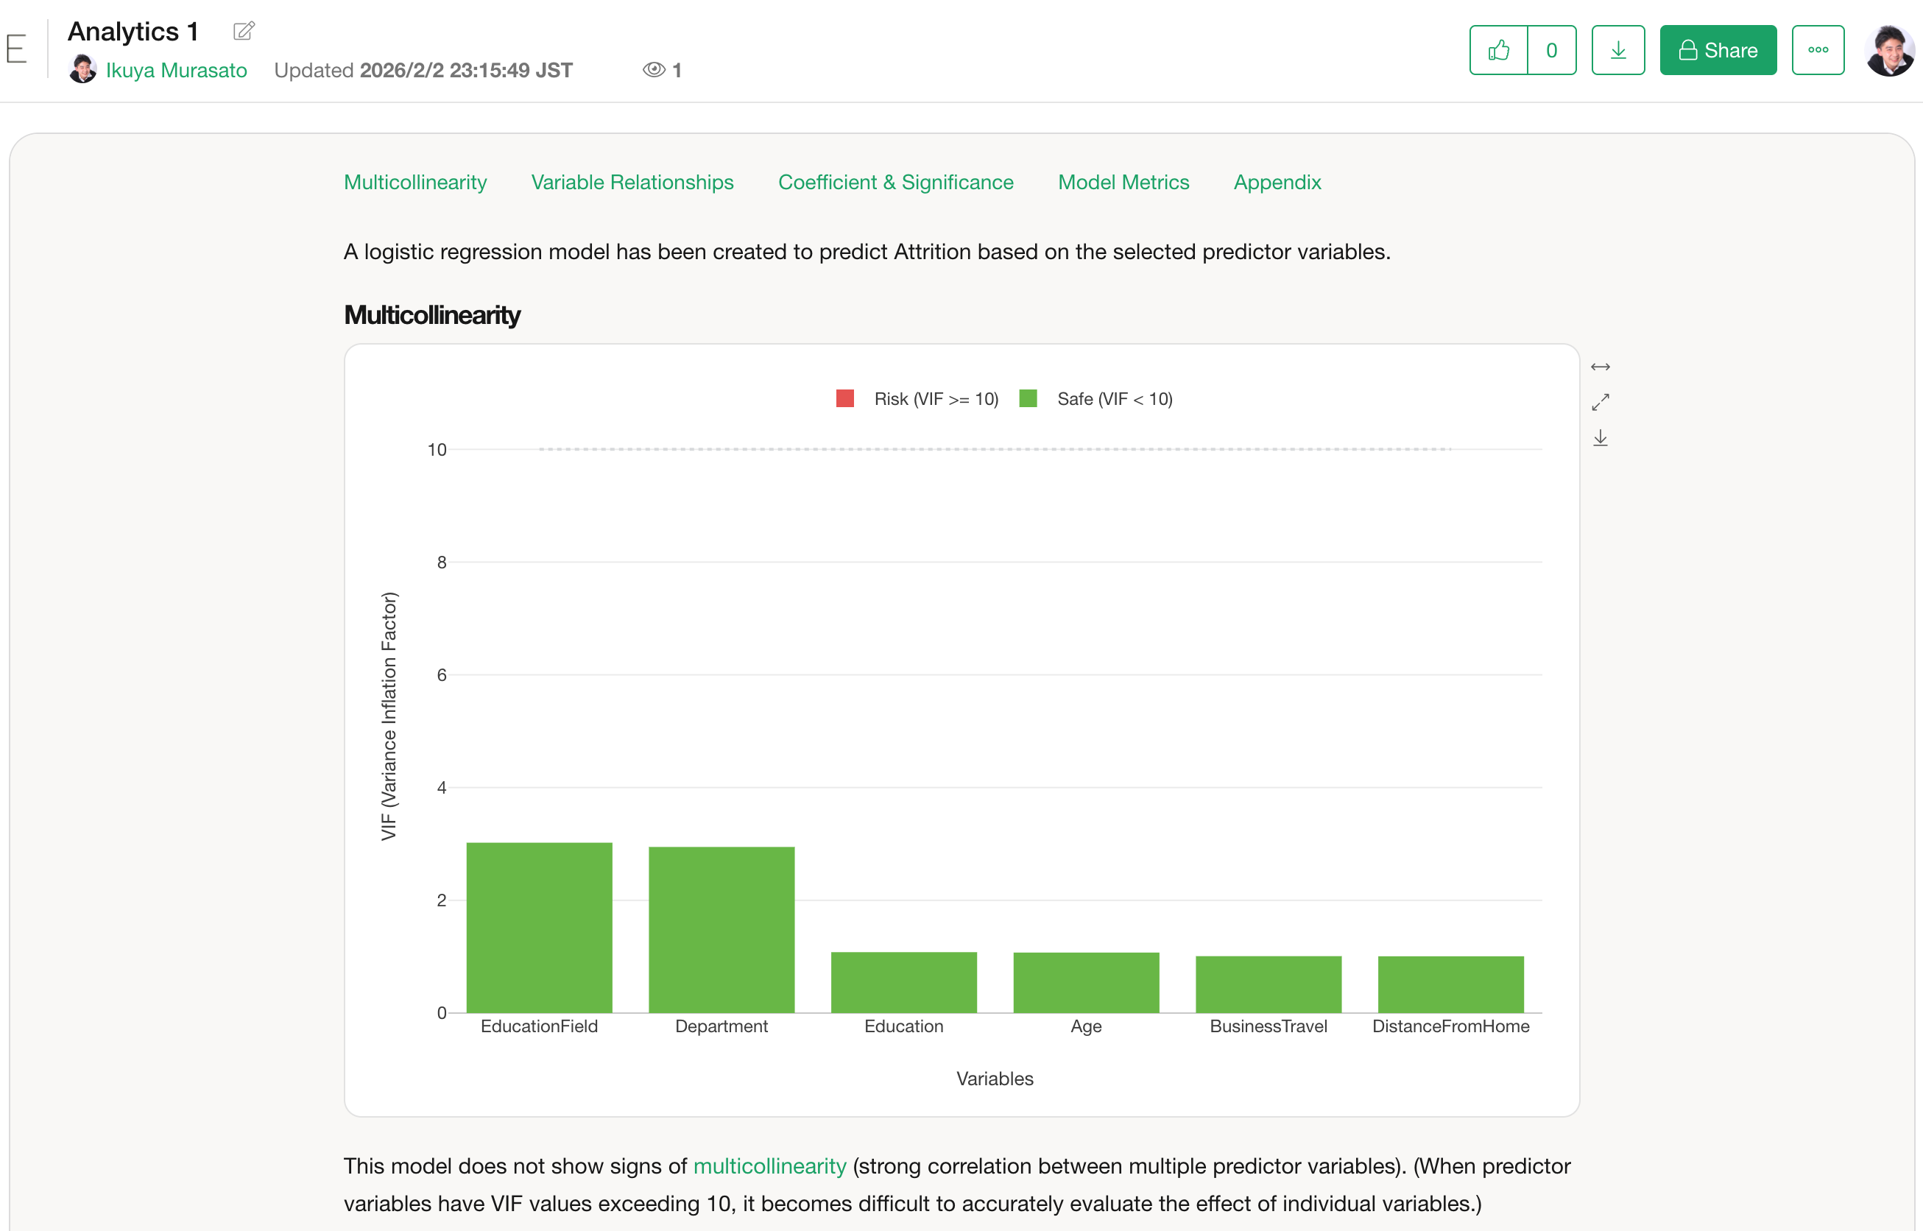This screenshot has width=1923, height=1231.
Task: Go to the Model Metrics section
Action: pyautogui.click(x=1123, y=183)
